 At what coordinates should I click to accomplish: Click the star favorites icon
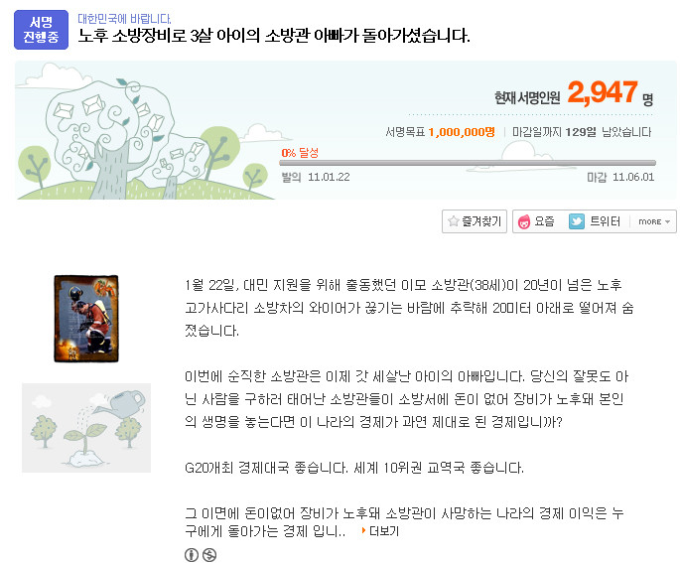(454, 221)
